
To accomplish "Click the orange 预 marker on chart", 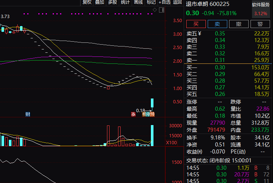I will click(x=152, y=114).
